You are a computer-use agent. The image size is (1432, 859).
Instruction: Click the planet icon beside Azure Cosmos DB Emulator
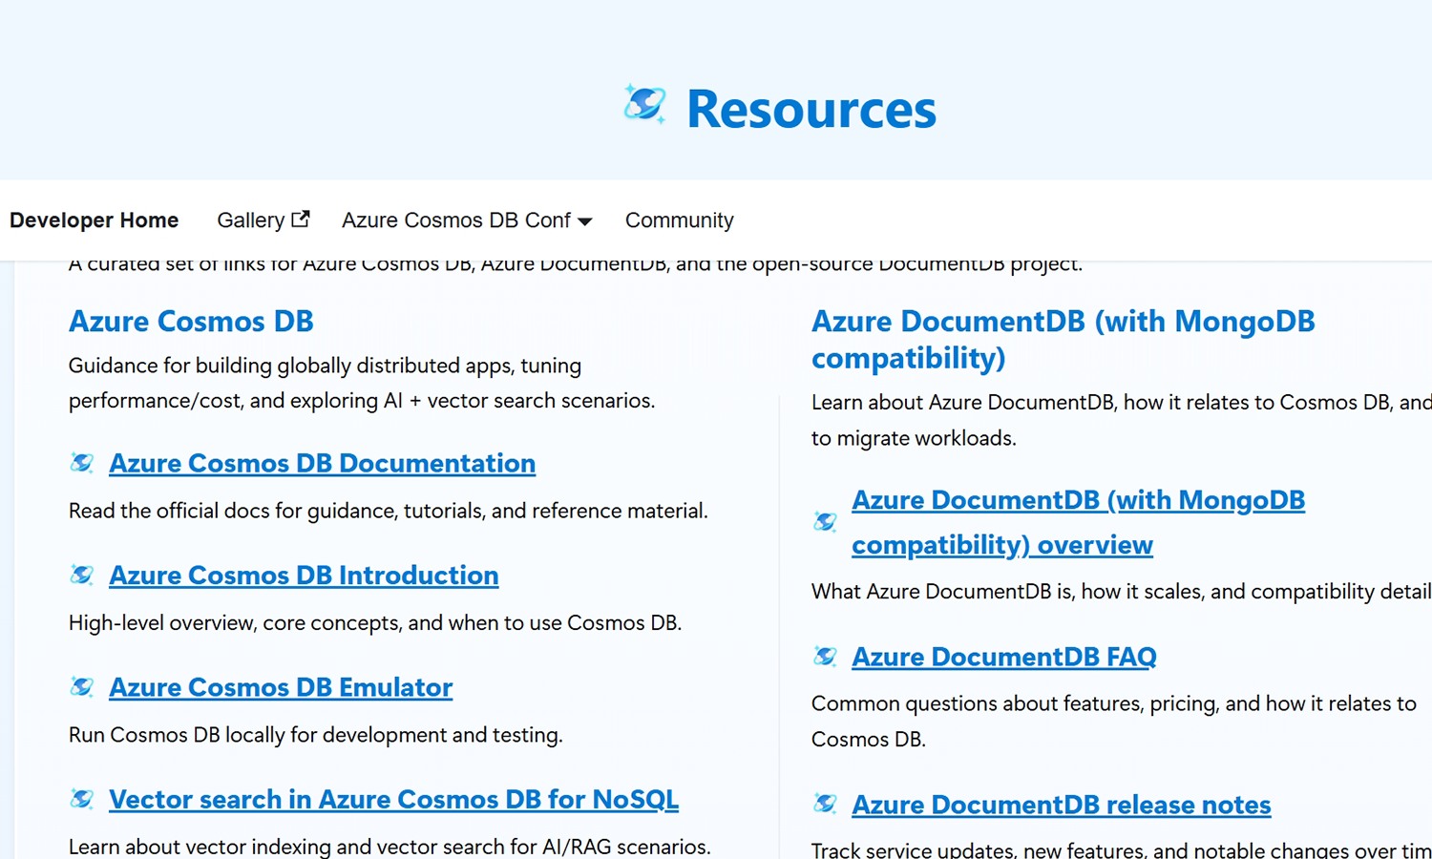click(82, 687)
